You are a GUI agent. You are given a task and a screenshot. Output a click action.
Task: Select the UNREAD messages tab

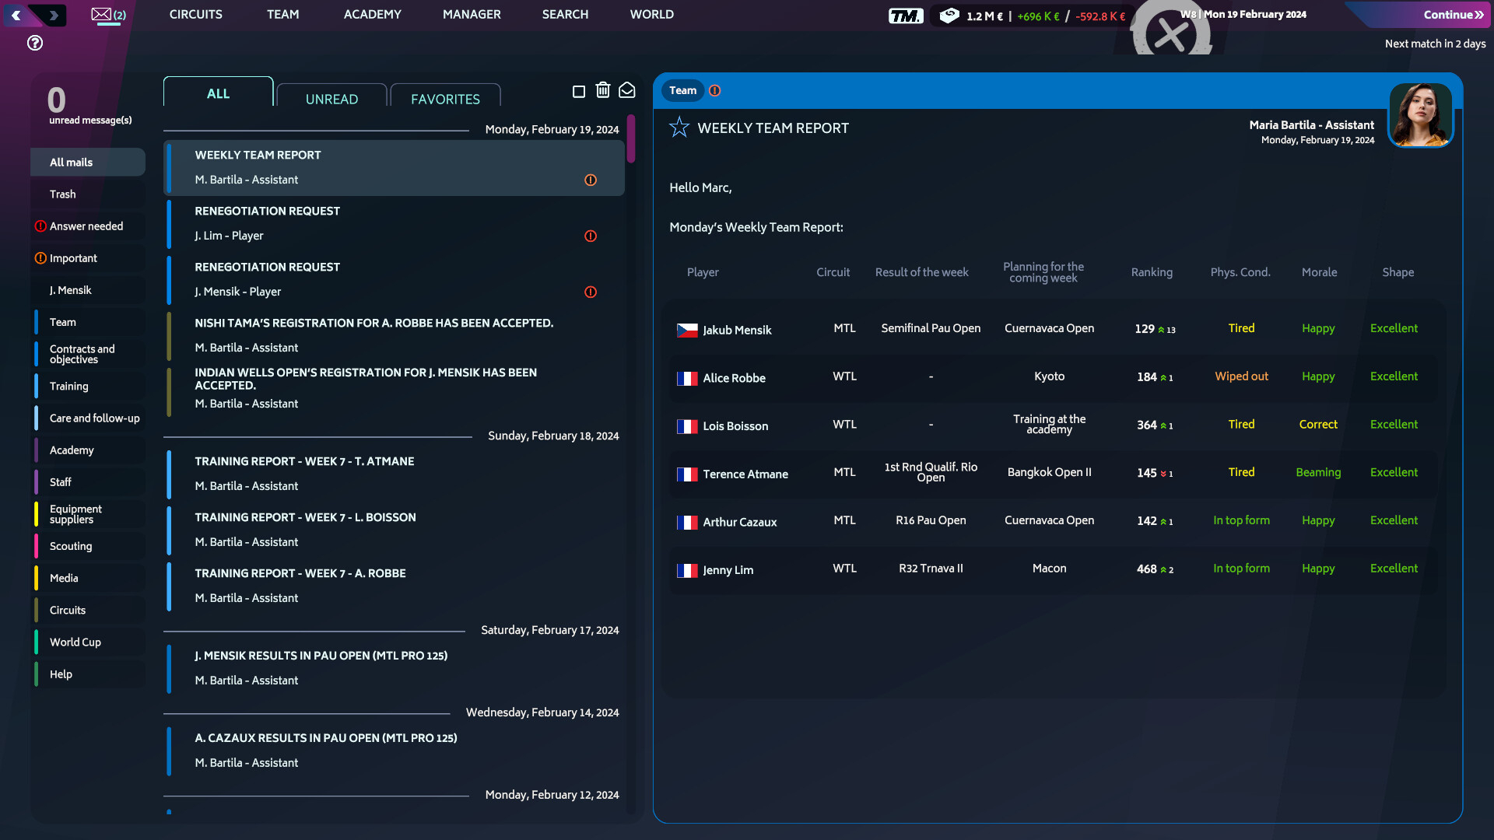(x=331, y=97)
